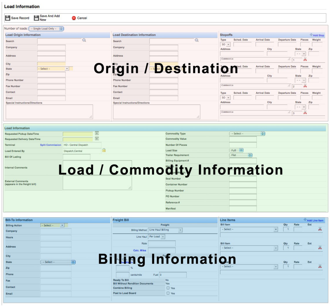Open the second Bill Item Select dropdown
The height and width of the screenshot is (307, 332).
click(x=249, y=248)
